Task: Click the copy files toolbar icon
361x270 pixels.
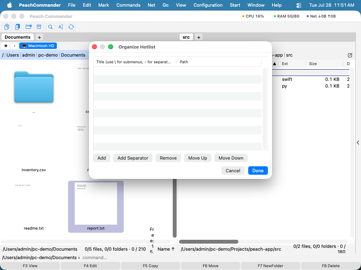Action: click(x=7, y=27)
